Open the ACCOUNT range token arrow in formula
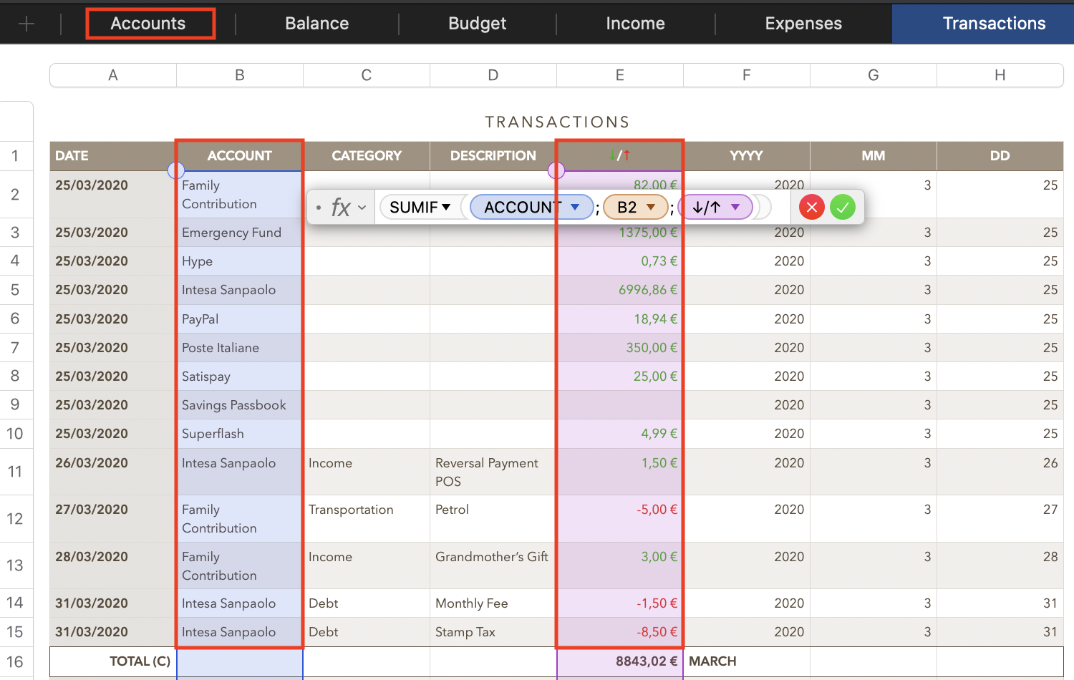Image resolution: width=1074 pixels, height=680 pixels. [x=575, y=208]
